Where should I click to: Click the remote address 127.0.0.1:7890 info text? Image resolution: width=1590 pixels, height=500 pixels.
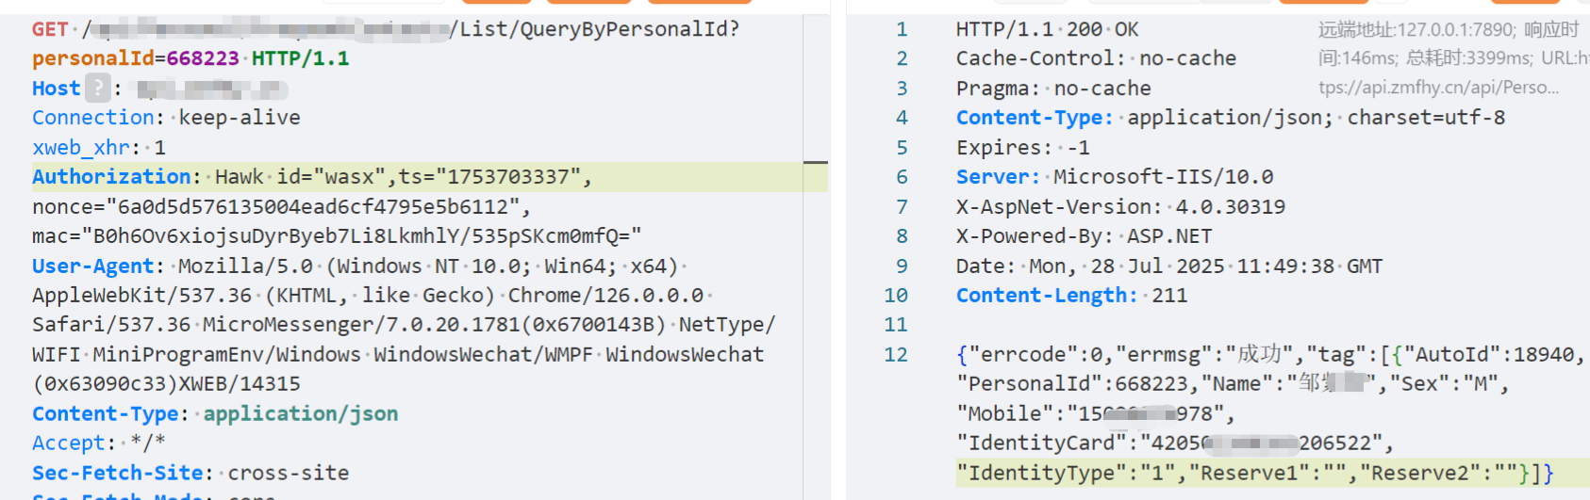pos(1417,30)
